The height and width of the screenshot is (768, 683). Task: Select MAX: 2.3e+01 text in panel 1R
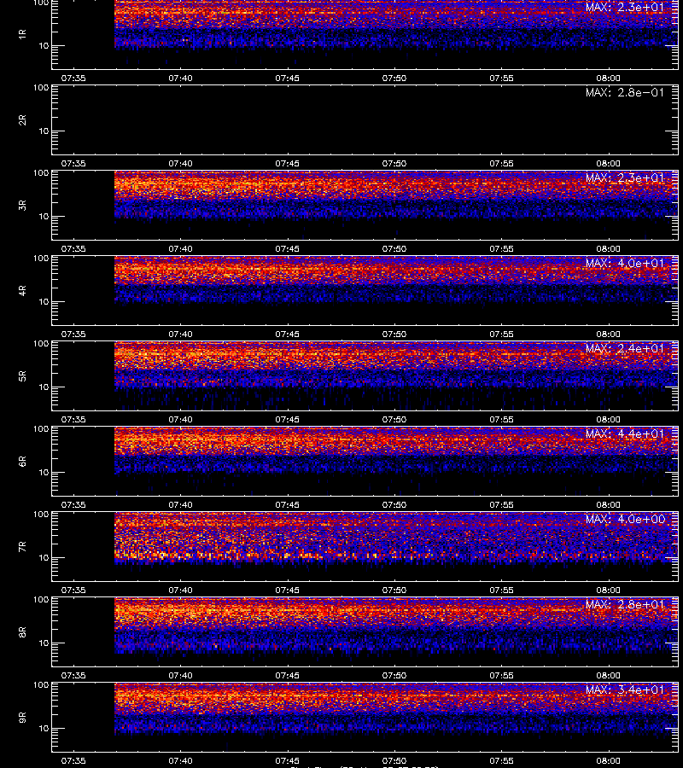(625, 7)
